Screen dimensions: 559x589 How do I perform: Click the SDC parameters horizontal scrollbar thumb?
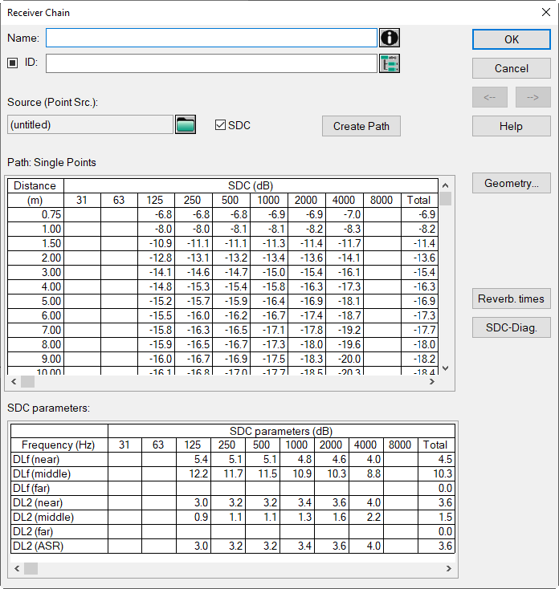(31, 569)
